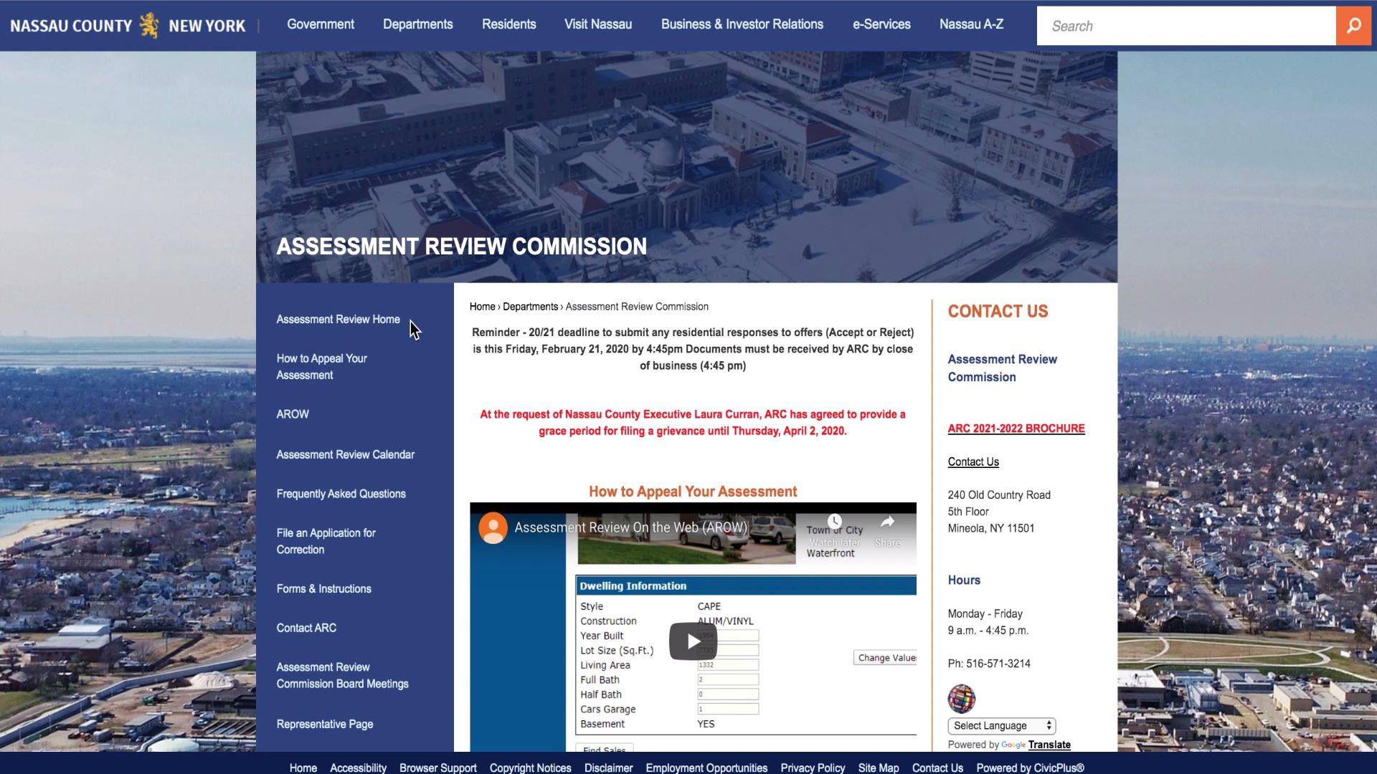Click the video title Assessment Review On the Web
Screen dimensions: 1377x774
tap(631, 527)
